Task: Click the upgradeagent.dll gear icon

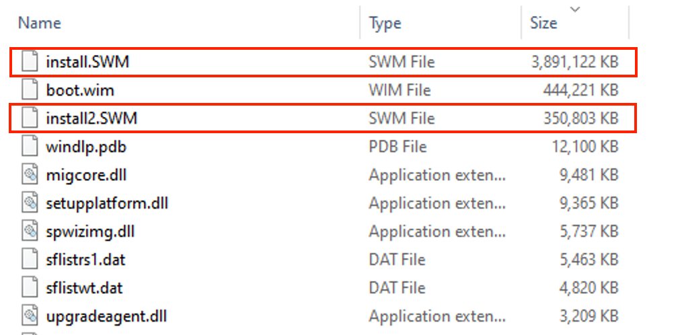Action: pos(29,315)
